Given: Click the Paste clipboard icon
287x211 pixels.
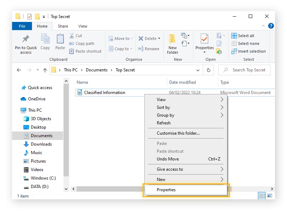Looking at the screenshot, I should tap(60, 39).
